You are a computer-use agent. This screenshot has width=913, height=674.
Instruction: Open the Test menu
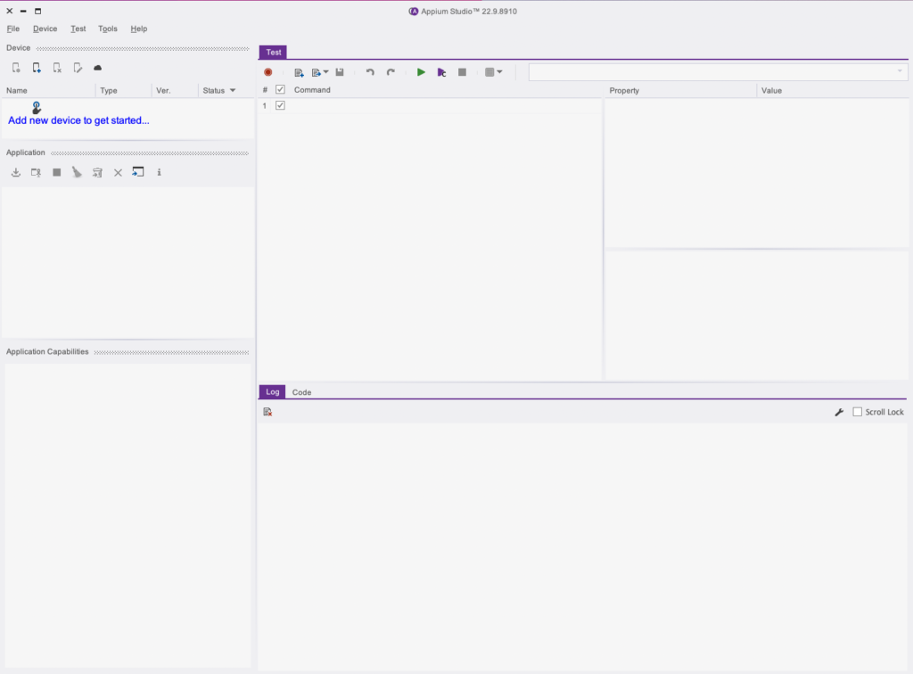78,29
